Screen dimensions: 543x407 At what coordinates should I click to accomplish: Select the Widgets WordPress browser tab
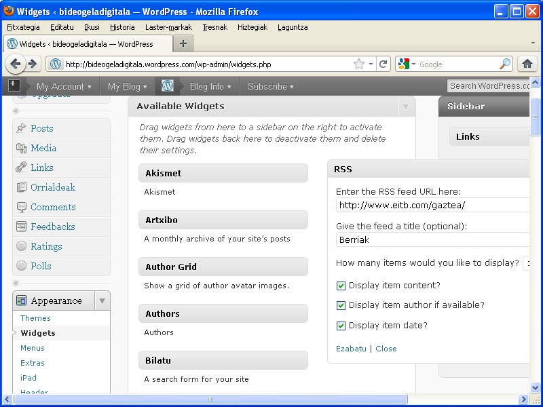coord(88,44)
